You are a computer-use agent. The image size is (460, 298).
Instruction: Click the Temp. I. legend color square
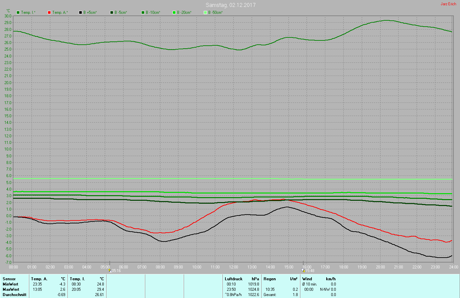tap(18, 12)
